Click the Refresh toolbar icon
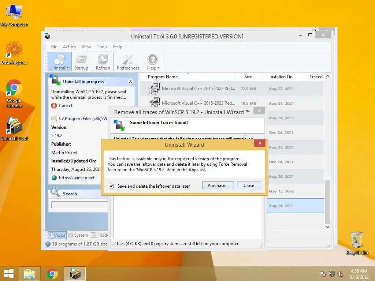Image resolution: width=375 pixels, height=281 pixels. [103, 61]
